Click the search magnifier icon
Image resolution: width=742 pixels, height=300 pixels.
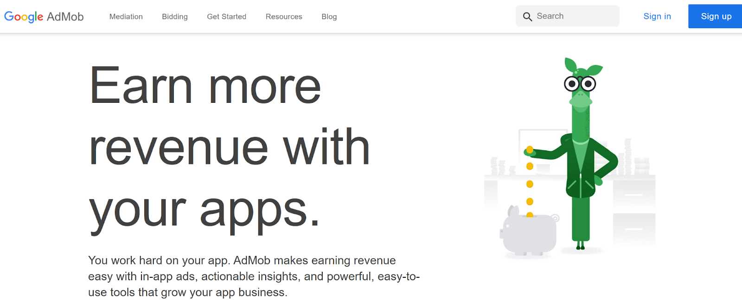tap(527, 17)
